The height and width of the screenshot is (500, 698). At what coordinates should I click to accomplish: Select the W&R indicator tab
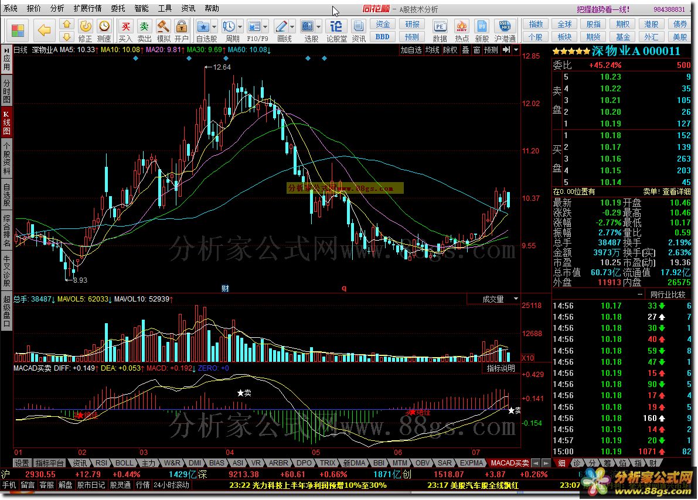pos(172,463)
